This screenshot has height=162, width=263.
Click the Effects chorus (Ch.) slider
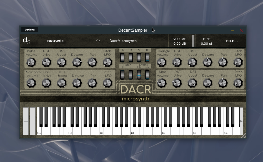[139, 75]
